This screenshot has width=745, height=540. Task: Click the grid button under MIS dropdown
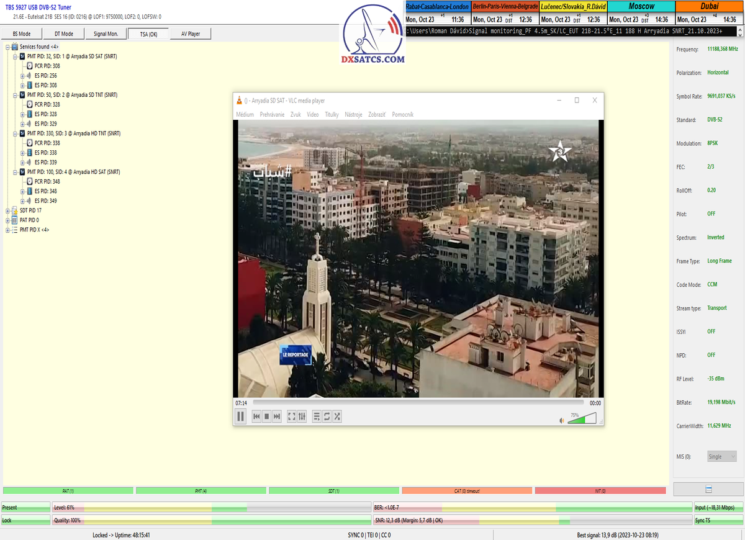pos(708,488)
